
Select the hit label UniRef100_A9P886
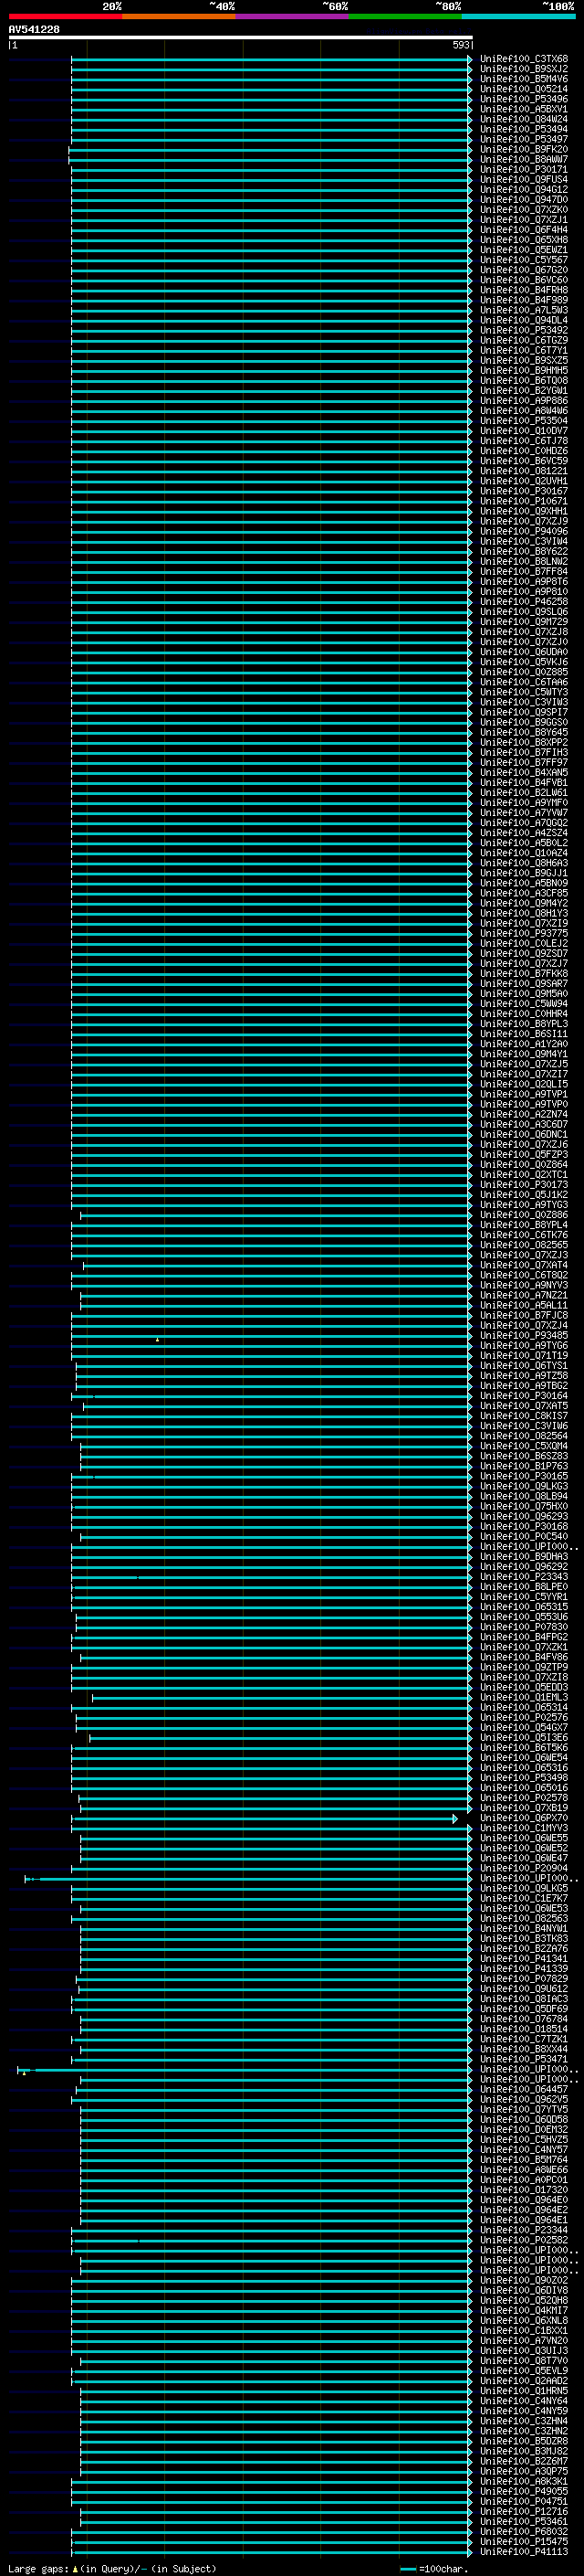coord(524,401)
